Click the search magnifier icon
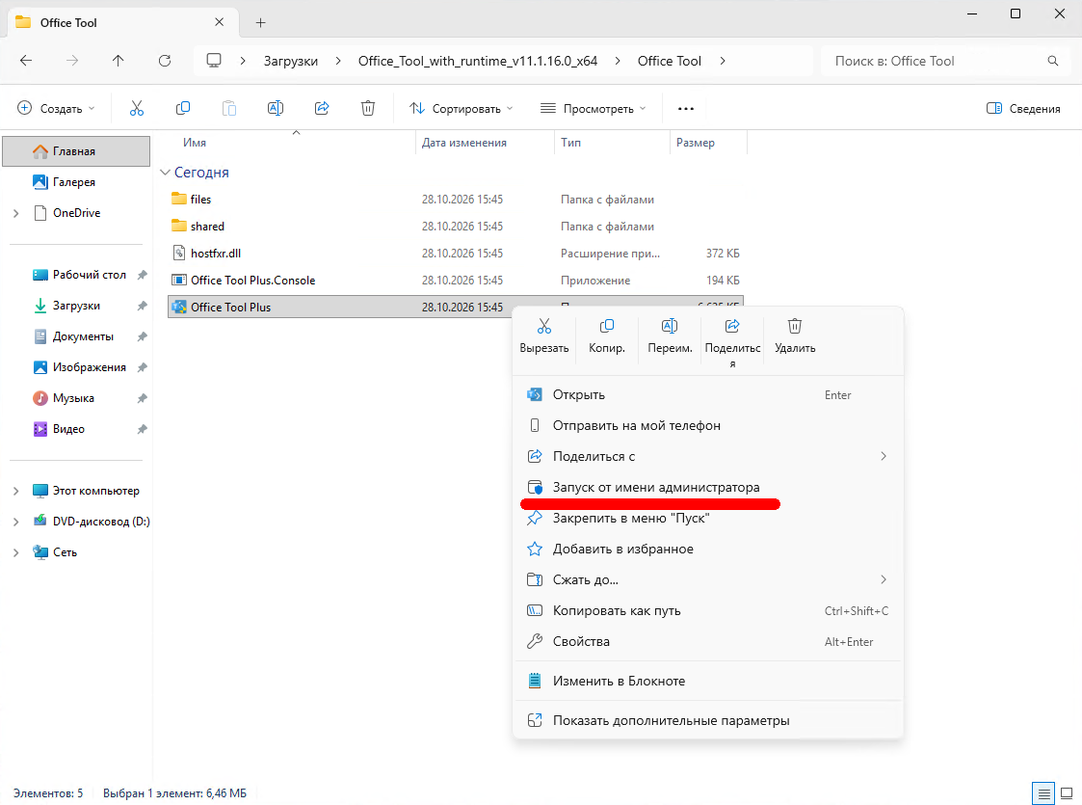This screenshot has height=805, width=1082. tap(1053, 61)
